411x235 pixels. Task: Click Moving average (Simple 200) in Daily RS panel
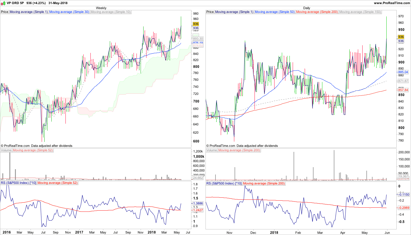pyautogui.click(x=264, y=183)
